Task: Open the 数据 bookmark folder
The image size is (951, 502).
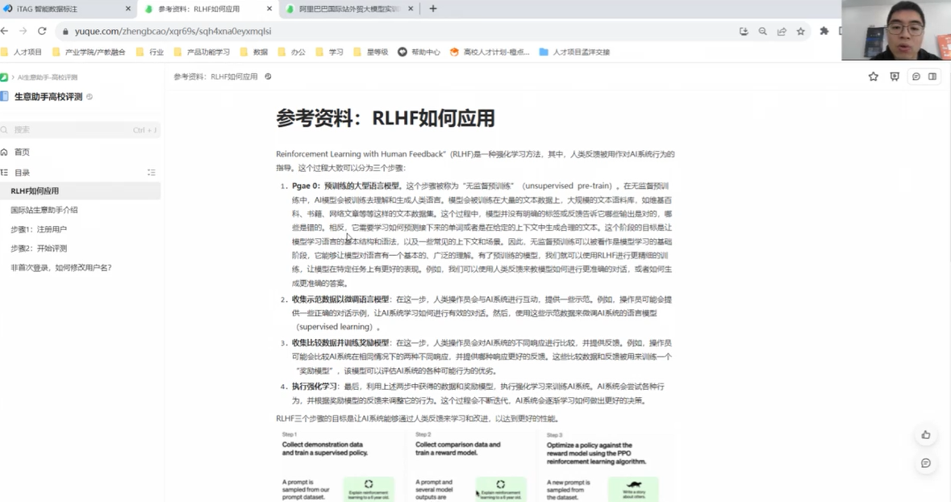Action: tap(254, 52)
